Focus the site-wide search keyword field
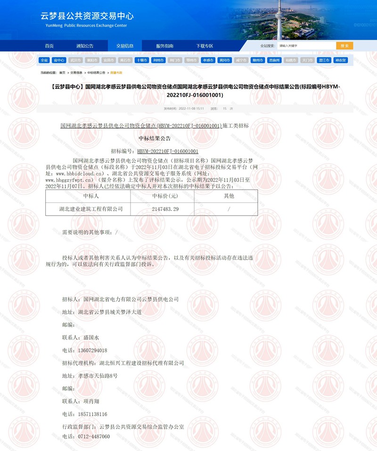The image size is (377, 451). click(x=306, y=46)
